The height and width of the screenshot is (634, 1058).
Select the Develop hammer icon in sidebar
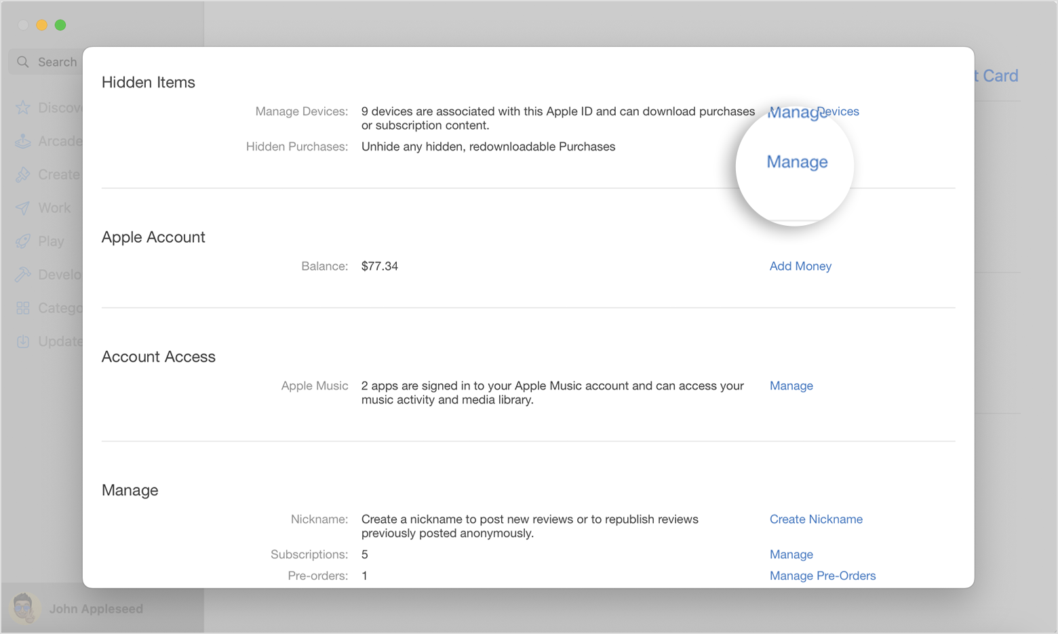(x=23, y=274)
